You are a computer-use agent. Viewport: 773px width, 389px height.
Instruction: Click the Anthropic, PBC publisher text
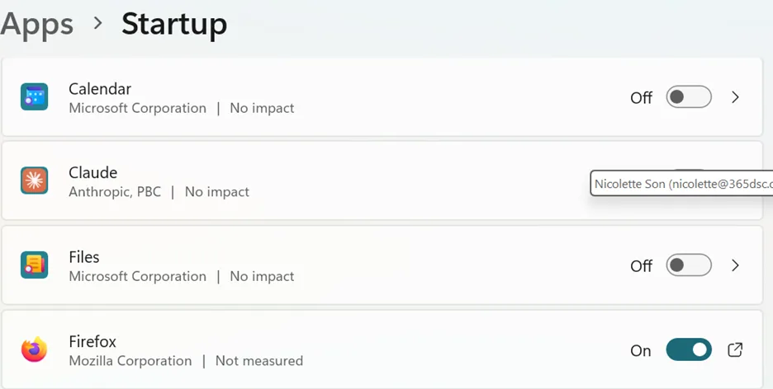tap(115, 192)
